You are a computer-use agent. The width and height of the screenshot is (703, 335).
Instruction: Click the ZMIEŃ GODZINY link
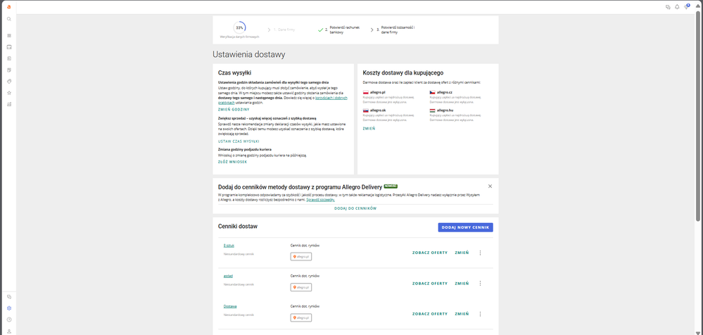click(x=234, y=109)
